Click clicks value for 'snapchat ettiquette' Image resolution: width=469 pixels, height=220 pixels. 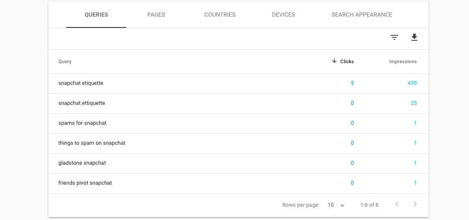pyautogui.click(x=352, y=103)
